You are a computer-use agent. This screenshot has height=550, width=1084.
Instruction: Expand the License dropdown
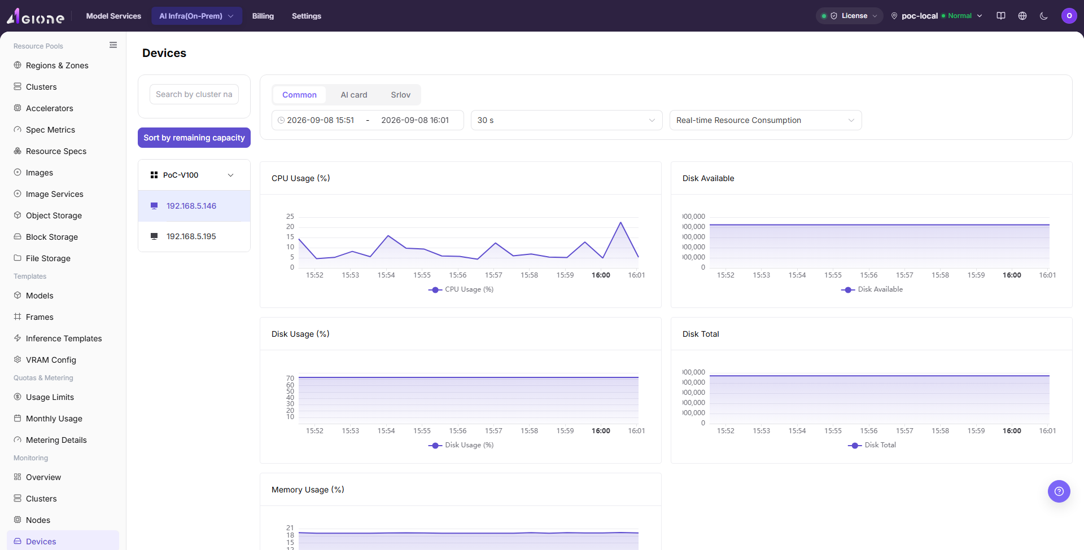[x=850, y=16]
